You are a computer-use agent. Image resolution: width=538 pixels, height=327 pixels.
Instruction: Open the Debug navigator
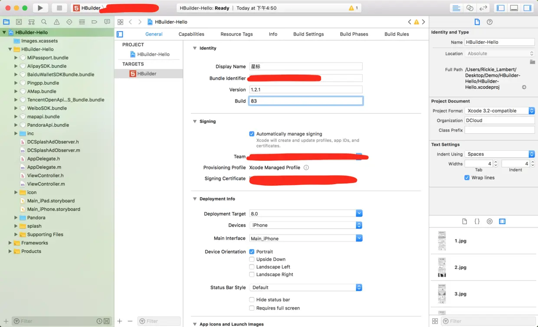tap(82, 22)
